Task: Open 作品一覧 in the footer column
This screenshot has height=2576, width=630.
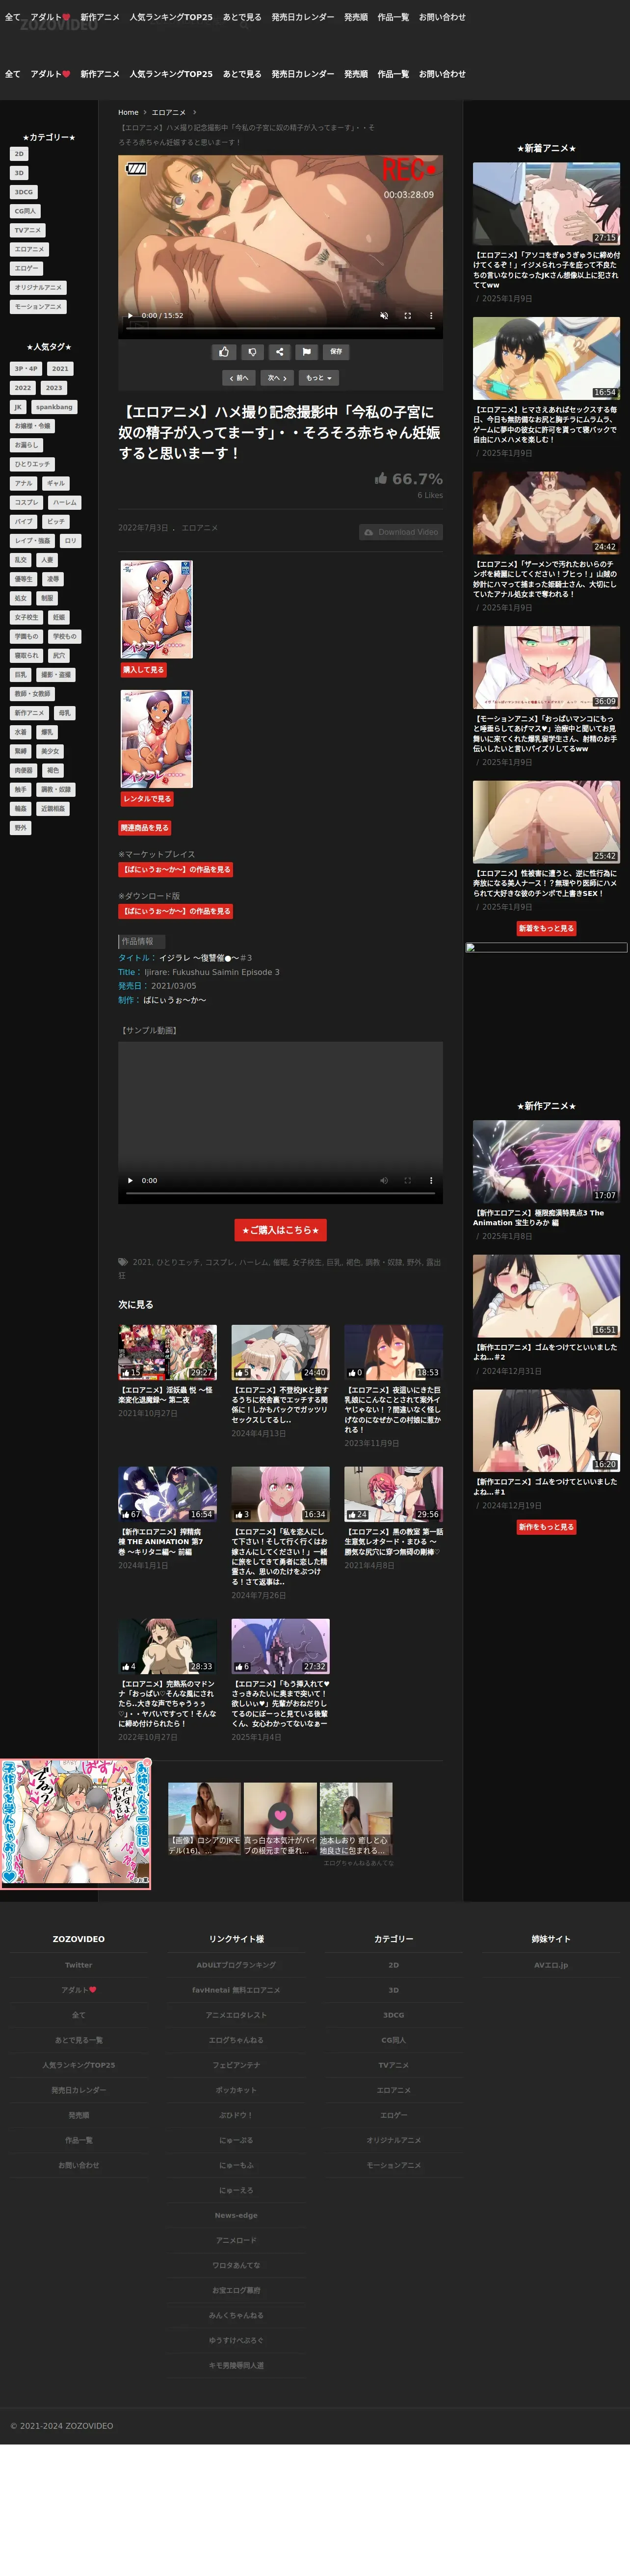Action: click(79, 2140)
